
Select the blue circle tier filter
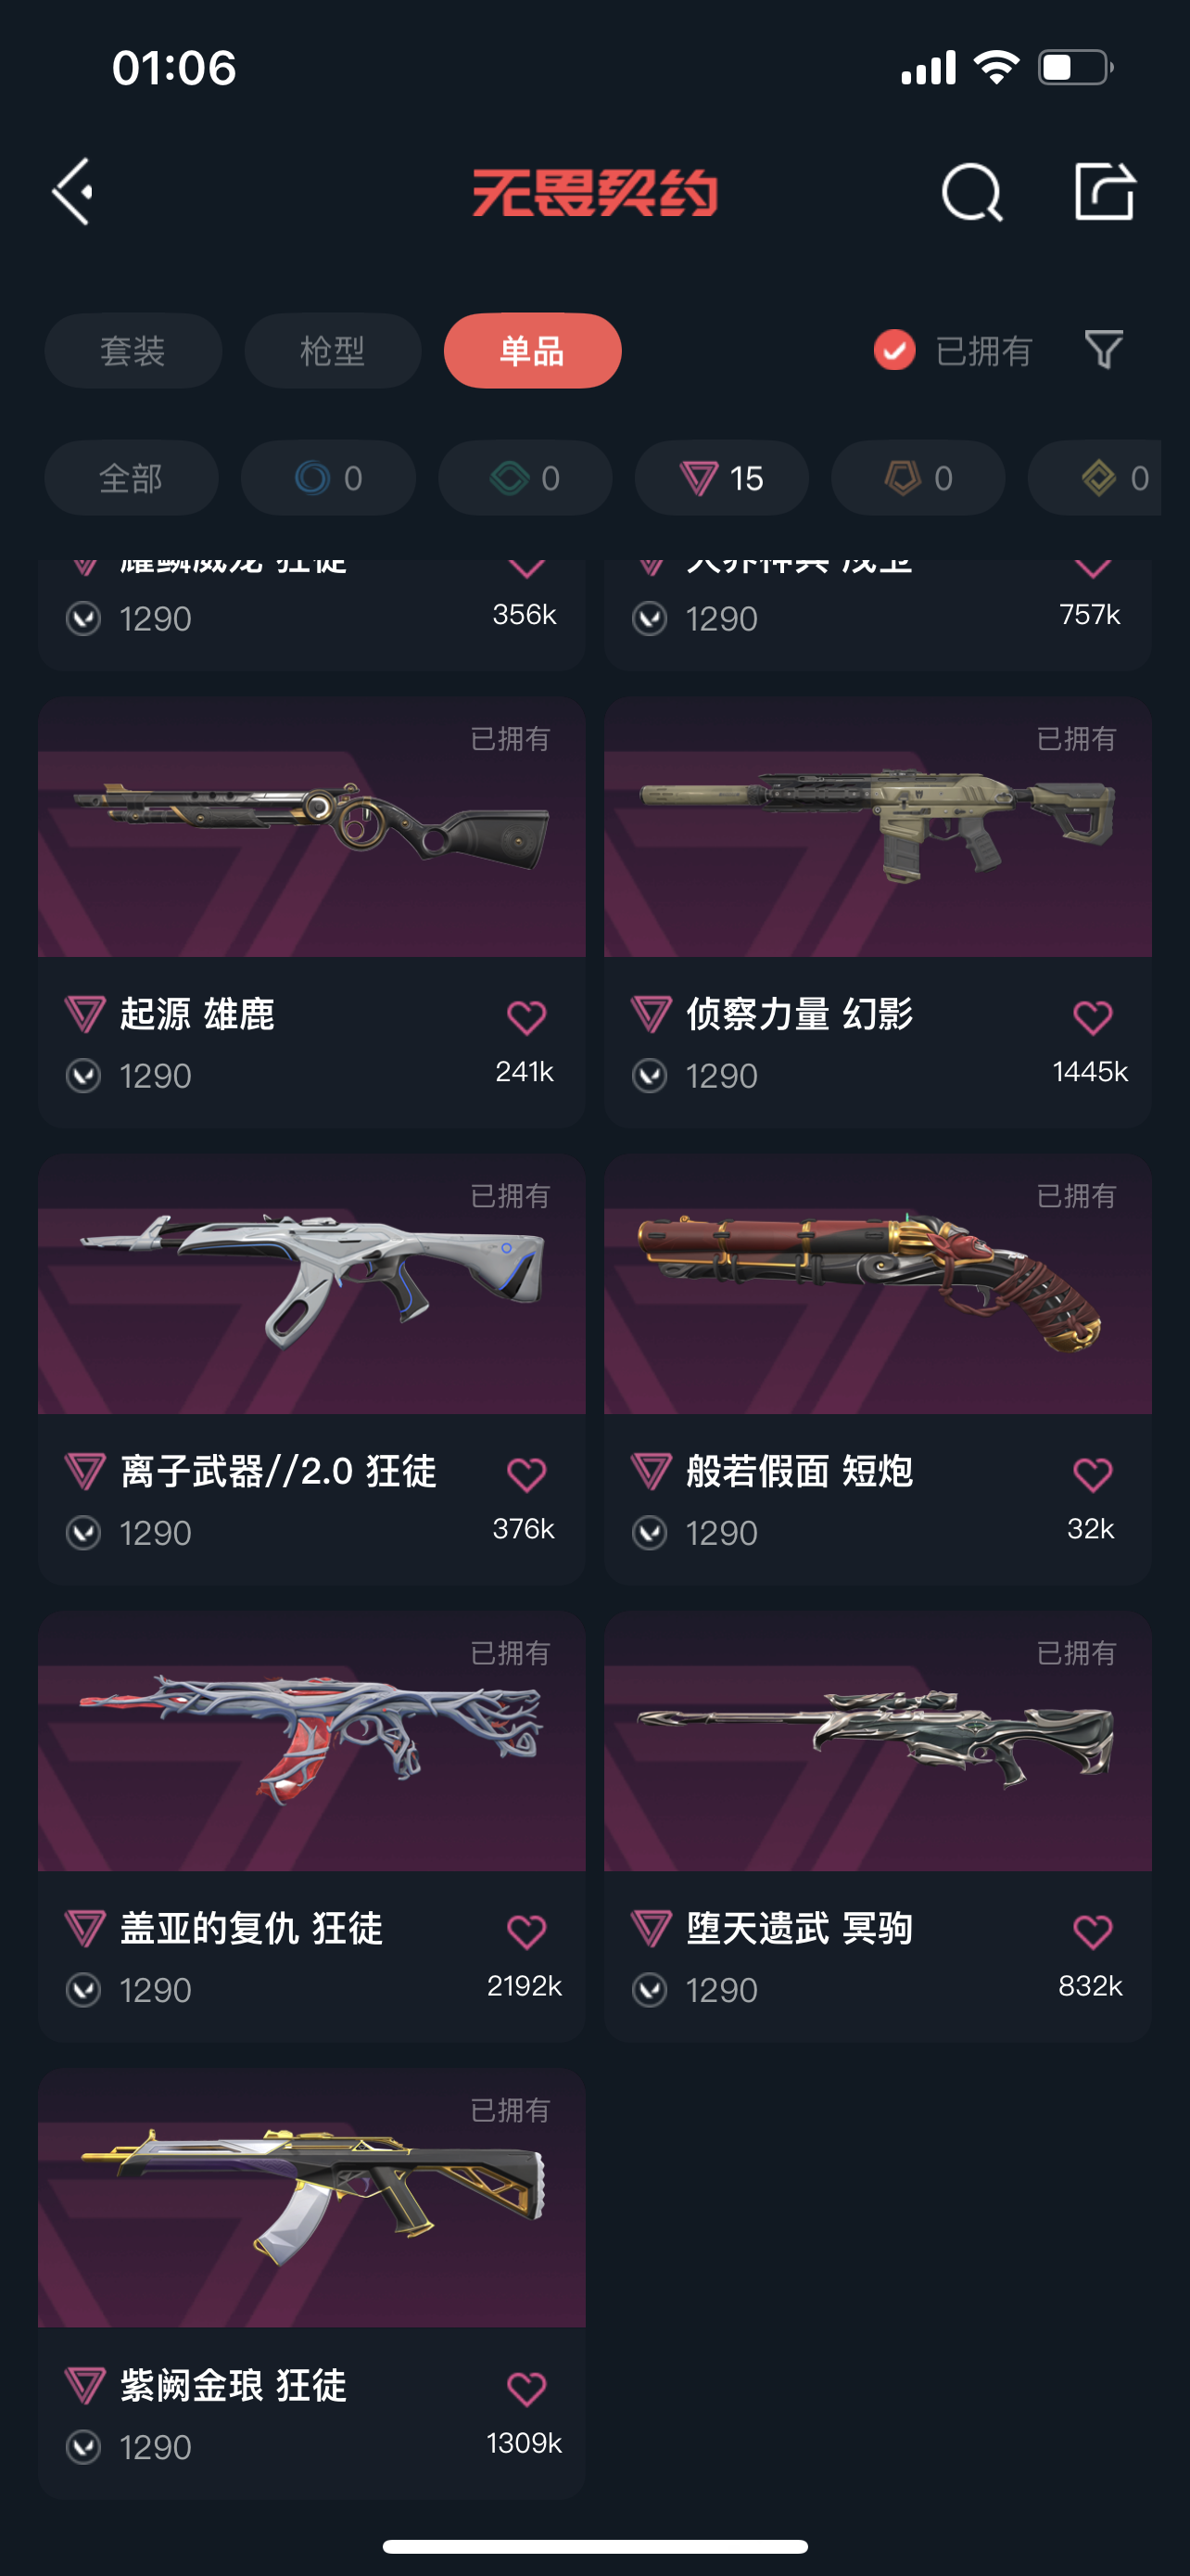(329, 478)
